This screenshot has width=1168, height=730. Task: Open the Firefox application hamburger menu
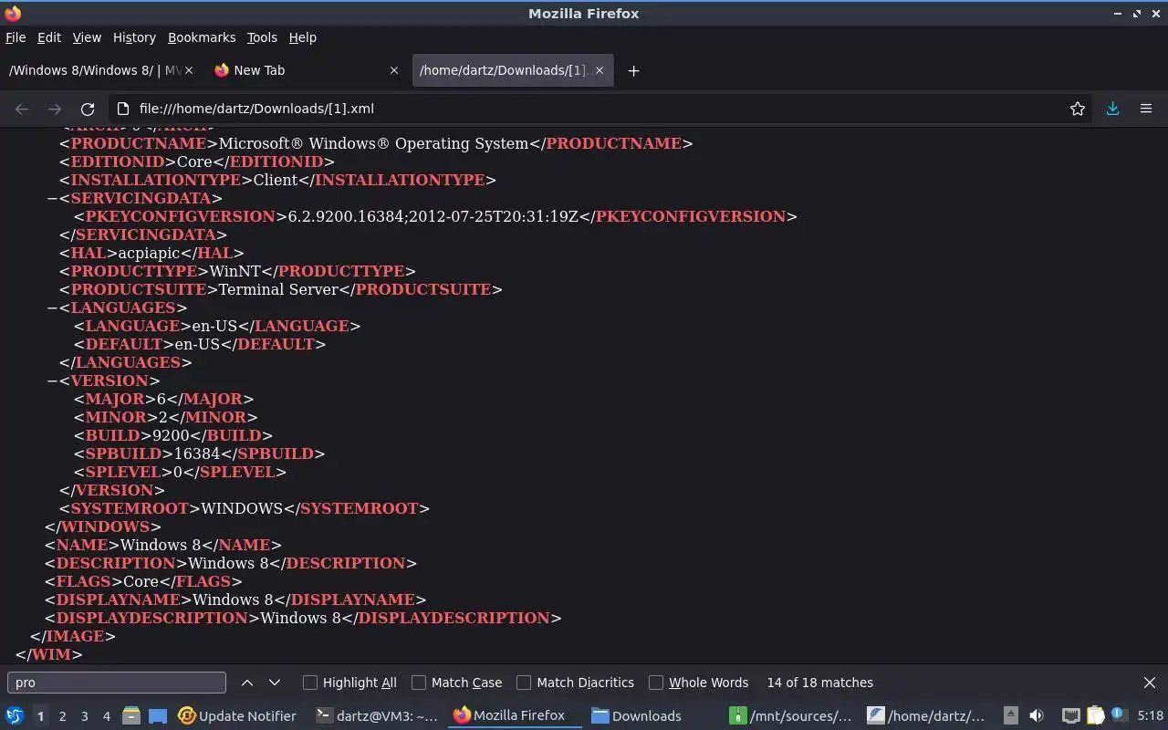(x=1146, y=109)
